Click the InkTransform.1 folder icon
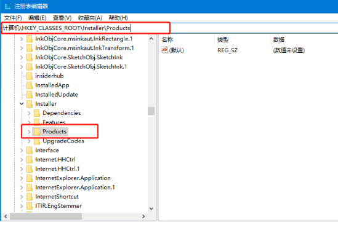Screen dimensions: 338x225 pos(30,48)
